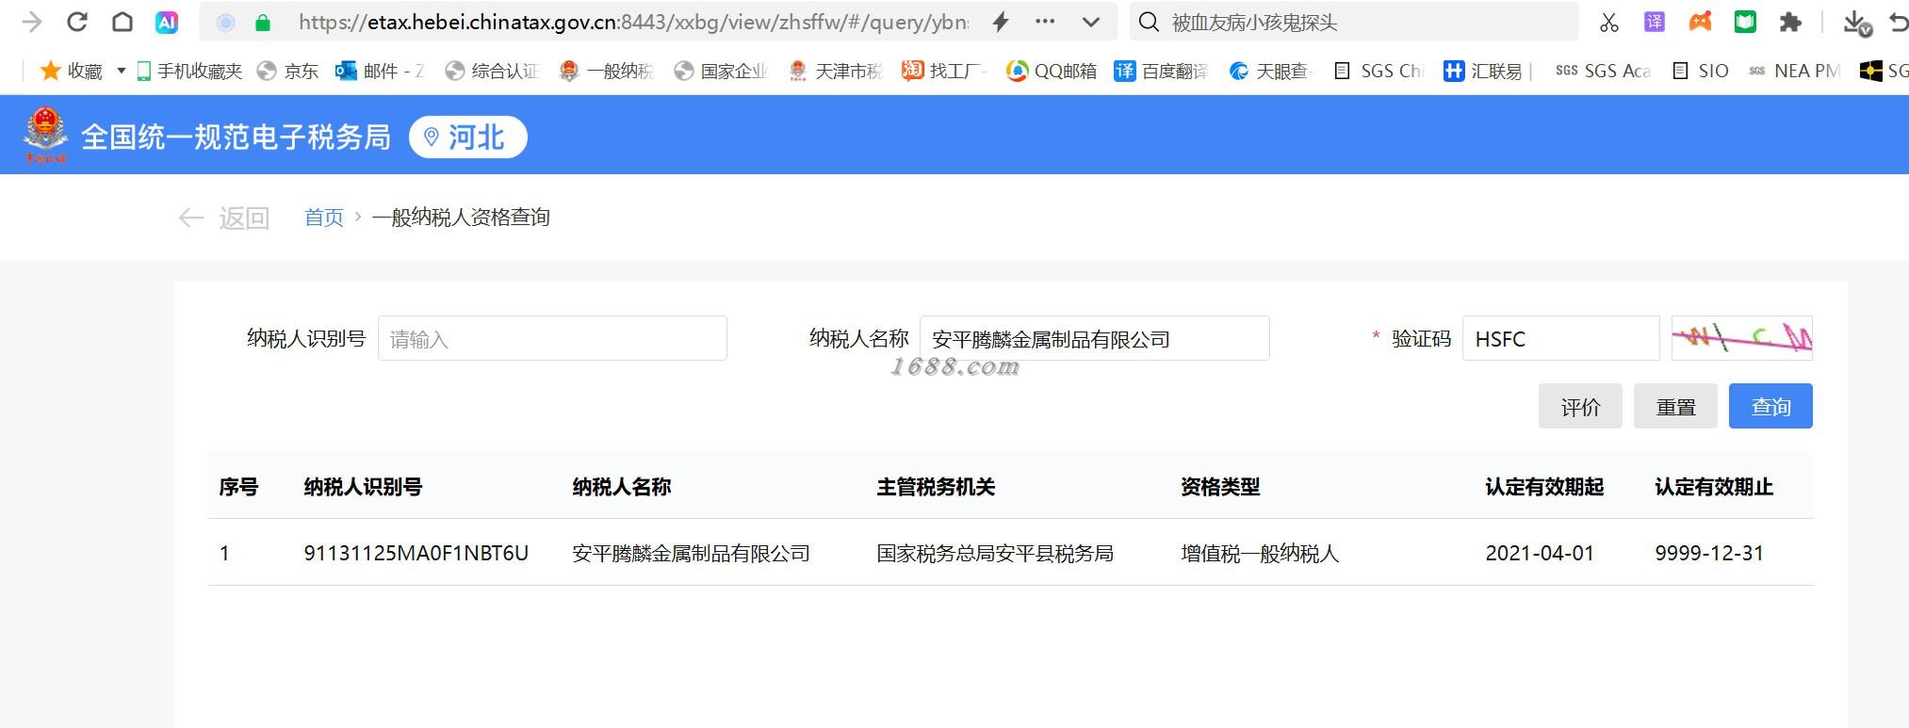Click the browser address bar URL
The height and width of the screenshot is (728, 1909).
[633, 23]
